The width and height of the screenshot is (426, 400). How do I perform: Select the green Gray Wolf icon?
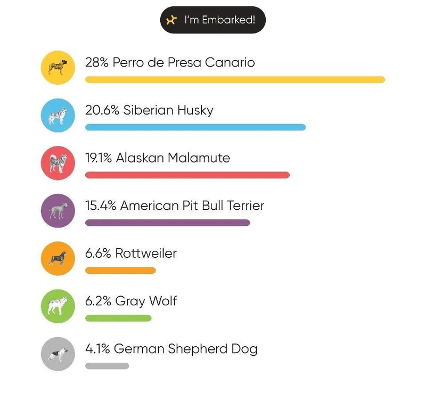click(58, 306)
